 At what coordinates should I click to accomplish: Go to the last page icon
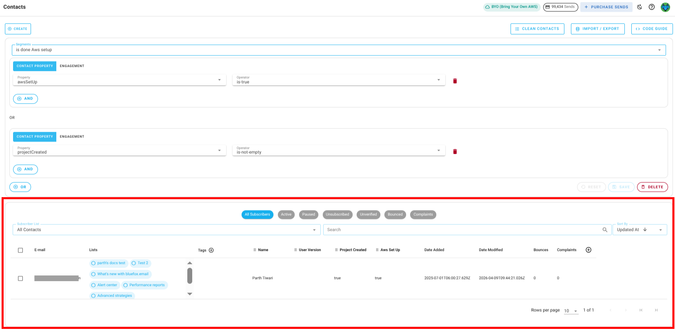click(x=656, y=310)
